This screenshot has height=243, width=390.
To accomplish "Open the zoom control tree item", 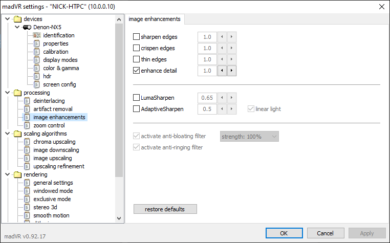I will [49, 125].
